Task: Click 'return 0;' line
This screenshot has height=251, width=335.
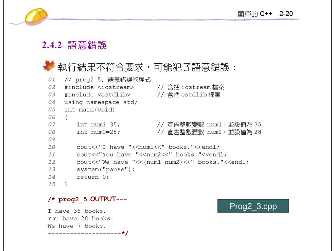Action: (x=93, y=177)
